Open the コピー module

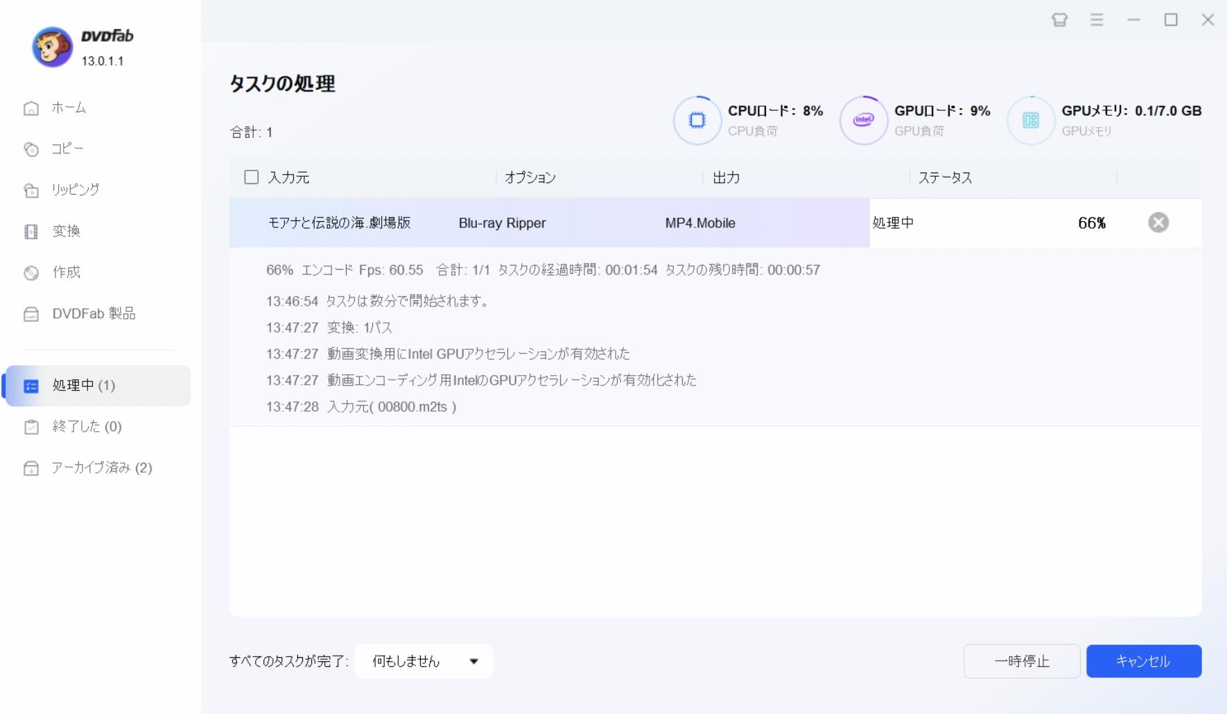[x=67, y=149]
